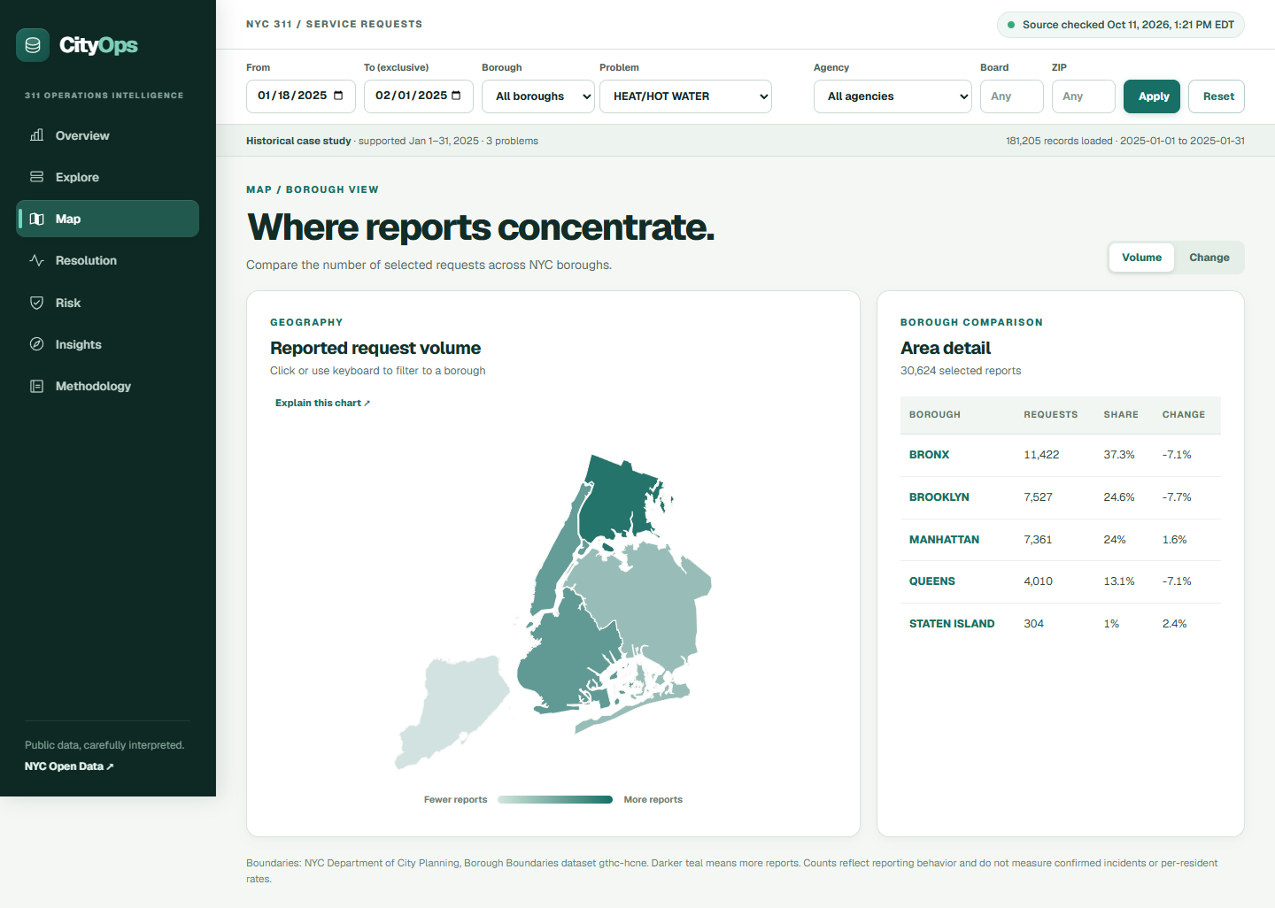Edit the From date field
1275x908 pixels.
(x=301, y=96)
